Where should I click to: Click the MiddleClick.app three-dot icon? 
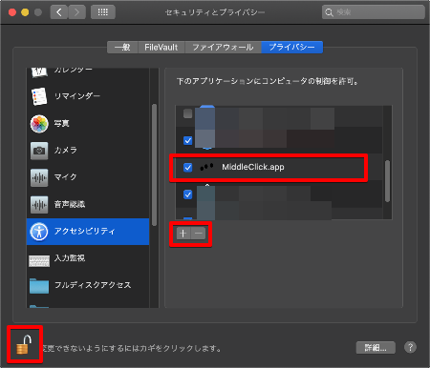[206, 167]
